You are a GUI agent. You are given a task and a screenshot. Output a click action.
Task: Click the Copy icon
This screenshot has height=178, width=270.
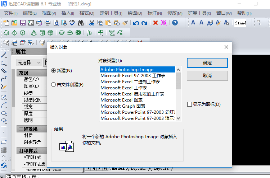tap(100, 23)
